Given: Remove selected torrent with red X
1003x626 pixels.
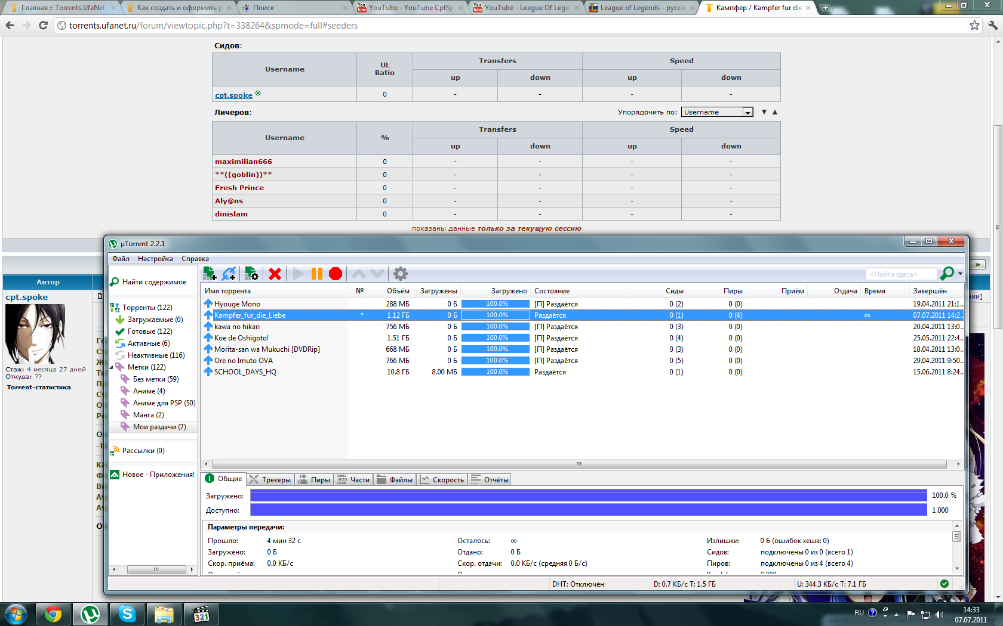Looking at the screenshot, I should pyautogui.click(x=275, y=274).
